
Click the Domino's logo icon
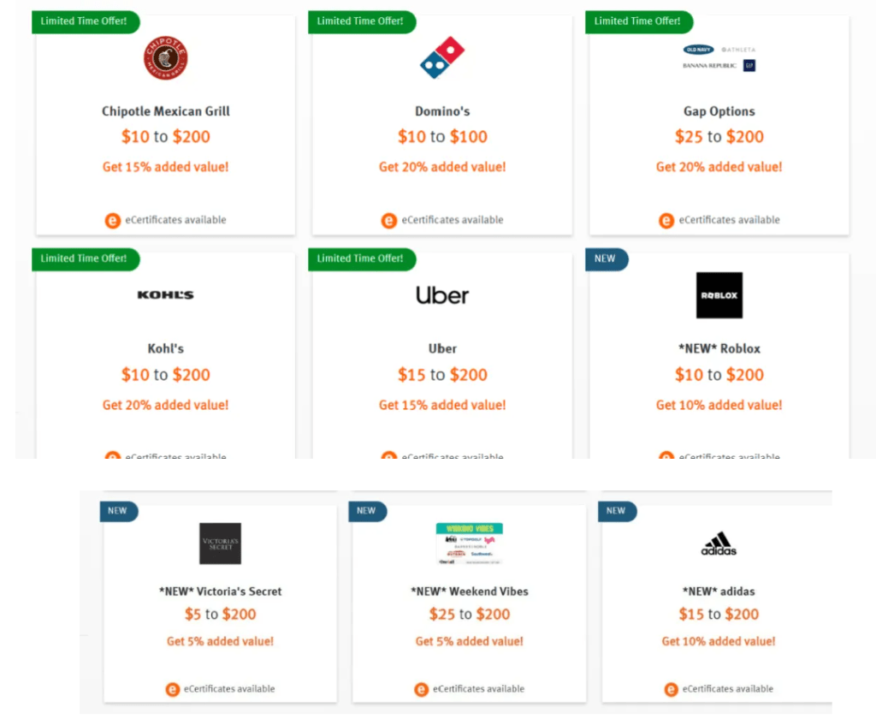coord(442,58)
